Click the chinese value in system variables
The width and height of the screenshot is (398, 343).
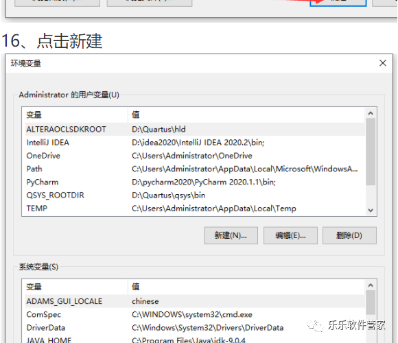[x=145, y=301]
